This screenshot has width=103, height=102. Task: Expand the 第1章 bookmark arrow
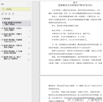[1, 28]
